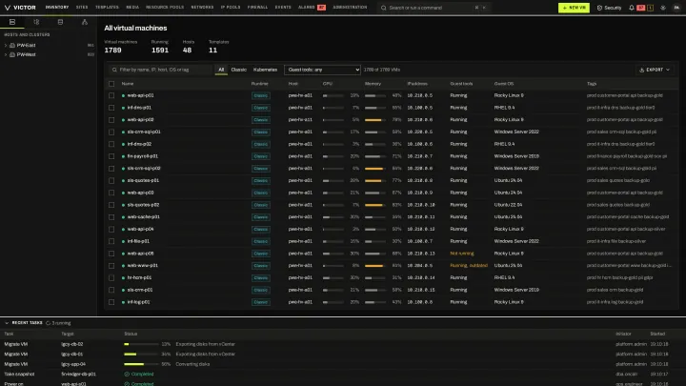
Task: Click the lgcy-app-04 migration progress bar
Action: click(x=141, y=364)
